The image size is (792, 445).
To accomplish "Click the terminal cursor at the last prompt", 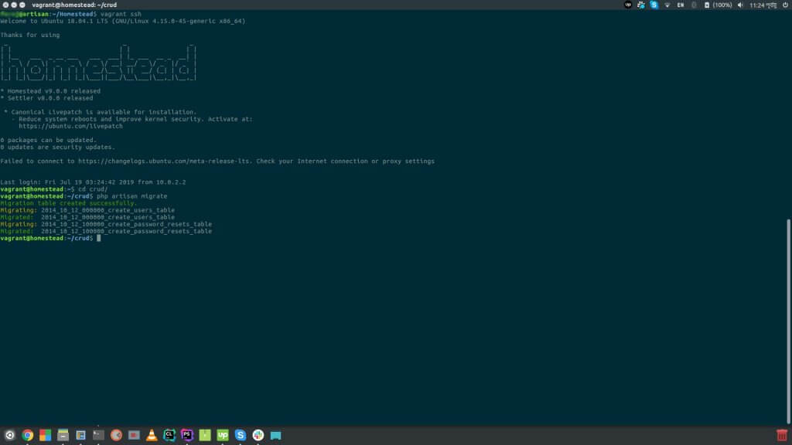I will (99, 238).
